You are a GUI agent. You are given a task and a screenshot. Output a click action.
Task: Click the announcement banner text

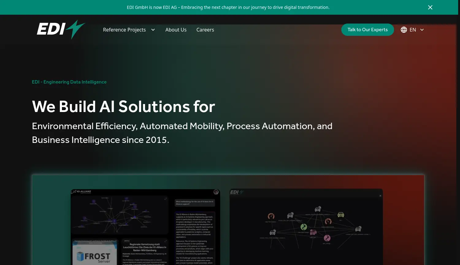[x=228, y=7]
